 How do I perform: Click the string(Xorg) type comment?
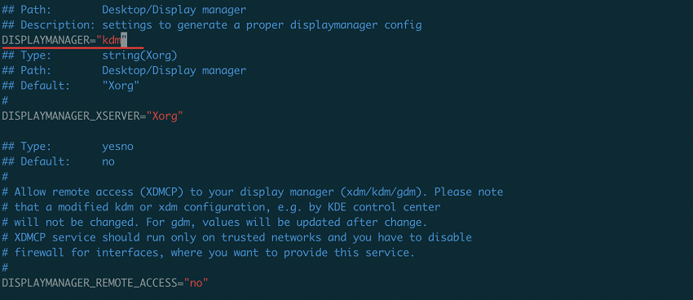point(139,55)
